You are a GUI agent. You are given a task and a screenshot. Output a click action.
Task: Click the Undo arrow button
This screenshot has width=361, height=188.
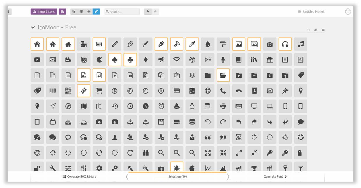(148, 12)
